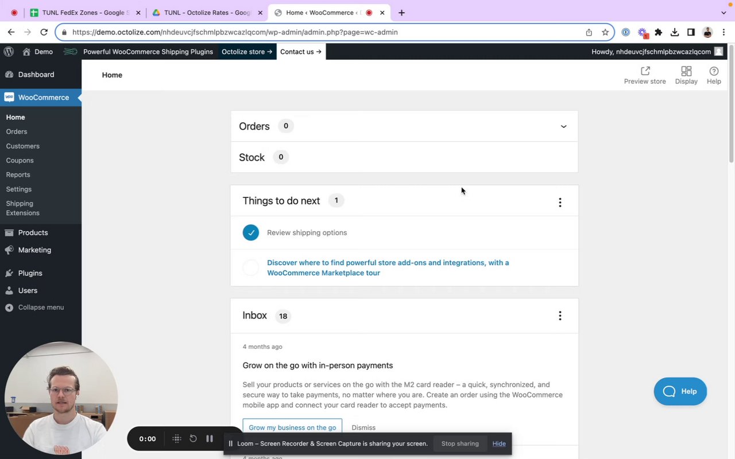Viewport: 735px width, 459px height.
Task: Open the WooCommerce Marketplace tour link
Action: (x=388, y=267)
